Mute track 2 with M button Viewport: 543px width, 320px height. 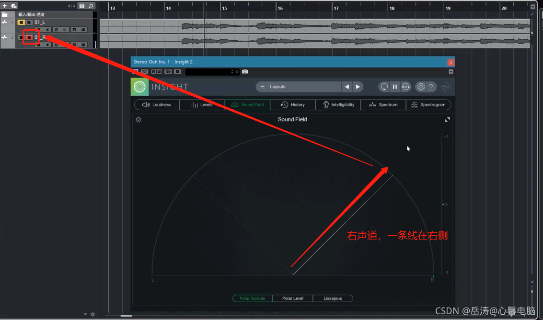[21, 37]
